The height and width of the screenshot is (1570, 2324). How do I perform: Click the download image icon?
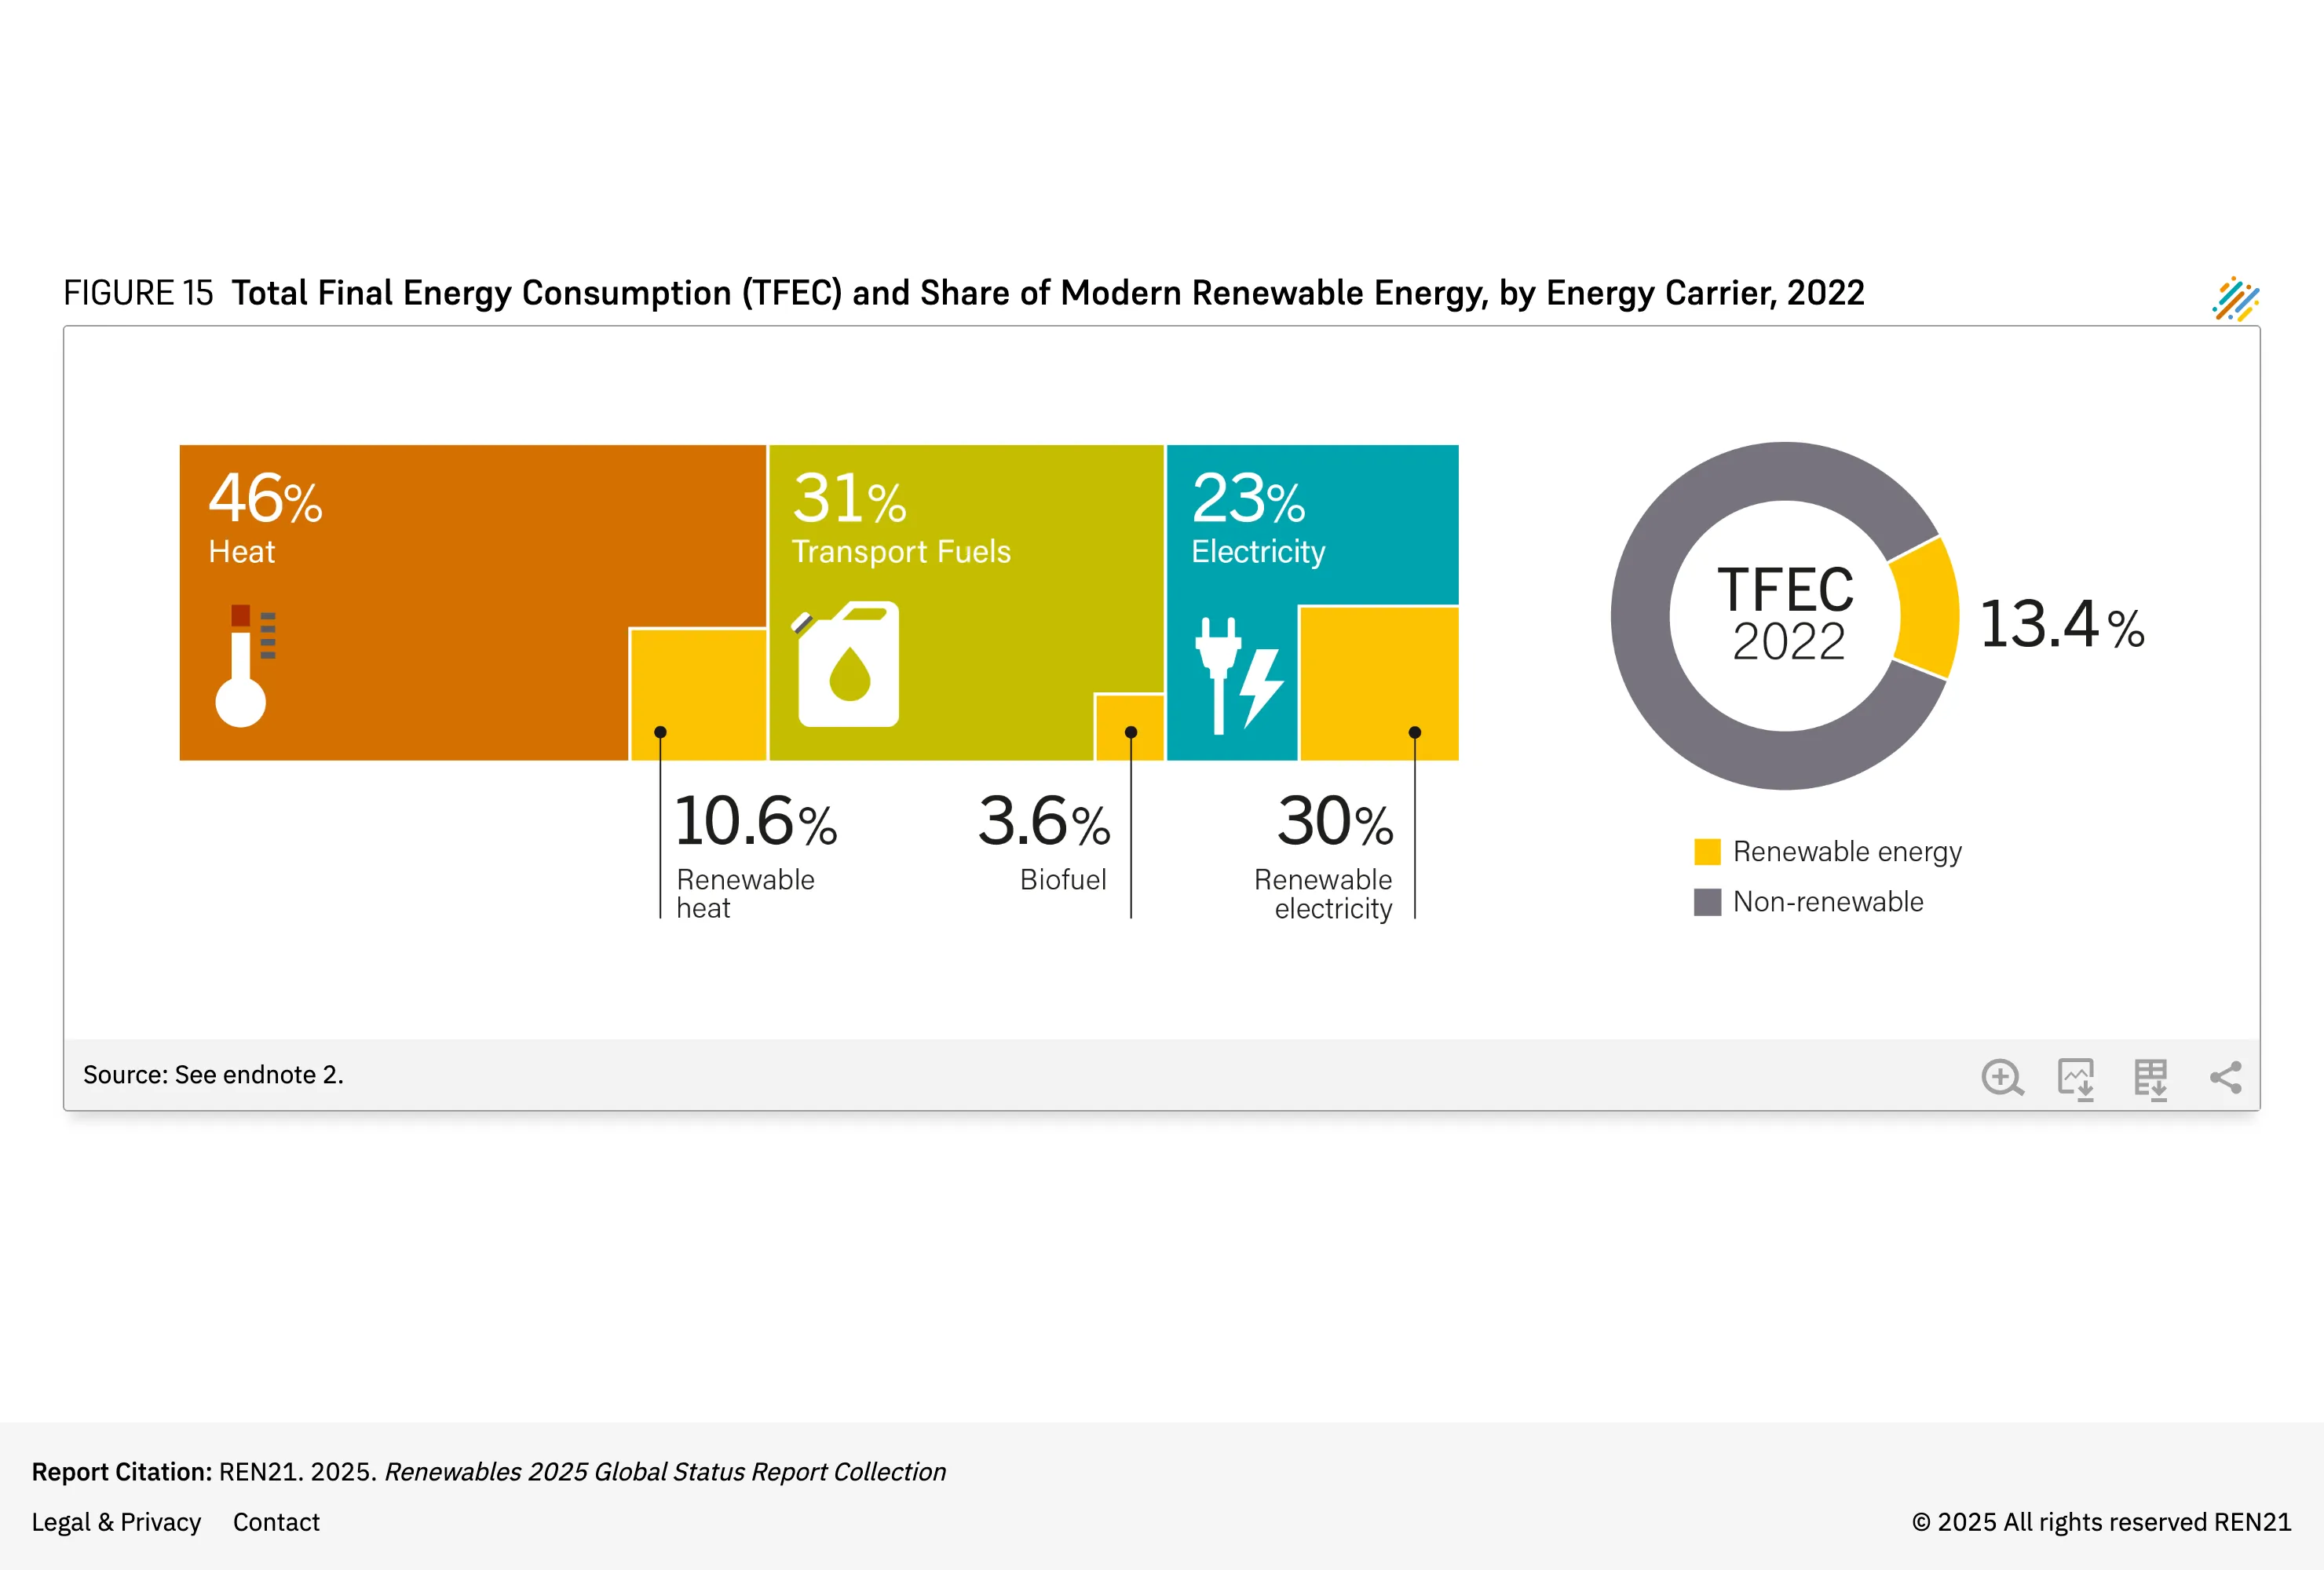tap(2076, 1079)
